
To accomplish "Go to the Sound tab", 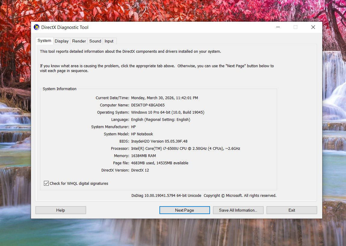I will (x=95, y=41).
